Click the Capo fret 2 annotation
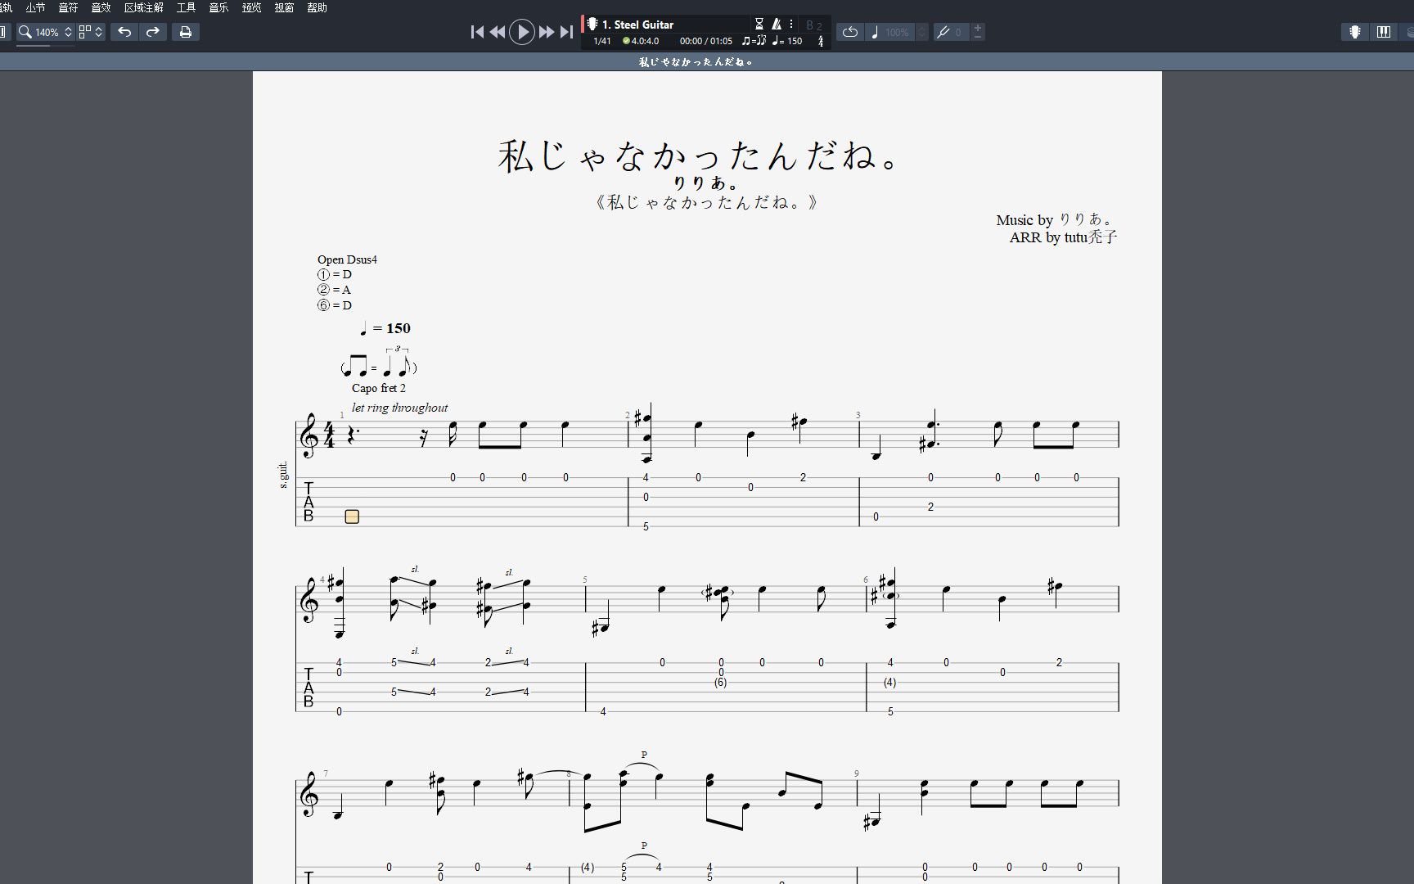Image resolution: width=1414 pixels, height=884 pixels. tap(379, 388)
